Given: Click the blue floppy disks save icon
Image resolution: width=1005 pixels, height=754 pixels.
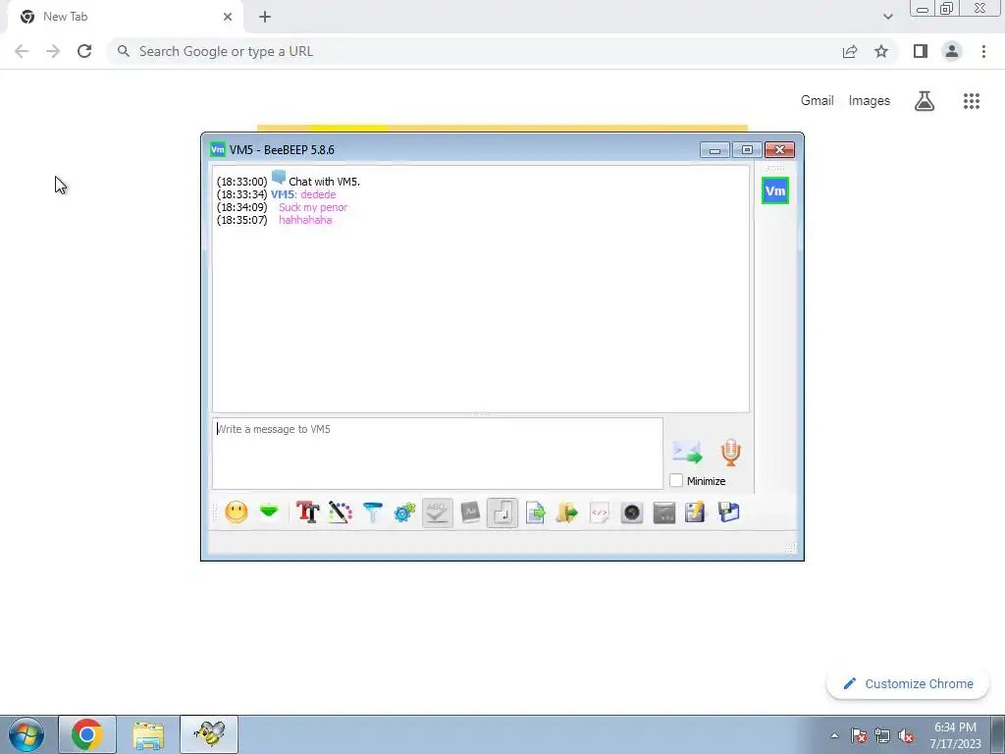Looking at the screenshot, I should click(x=729, y=512).
